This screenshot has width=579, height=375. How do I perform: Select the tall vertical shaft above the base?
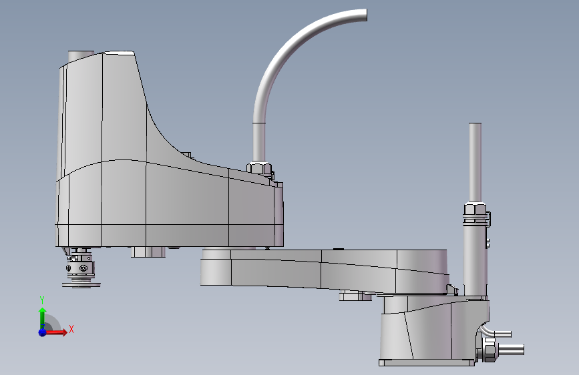click(475, 162)
